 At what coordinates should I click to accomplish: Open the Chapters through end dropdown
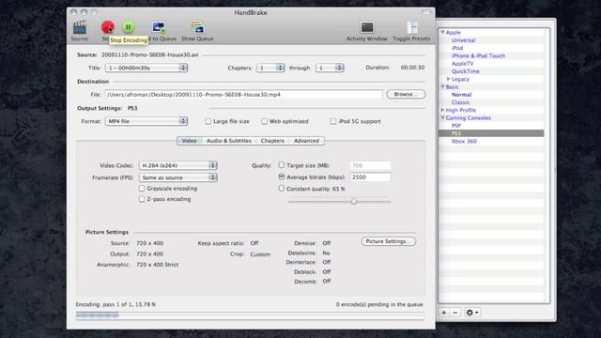(330, 68)
